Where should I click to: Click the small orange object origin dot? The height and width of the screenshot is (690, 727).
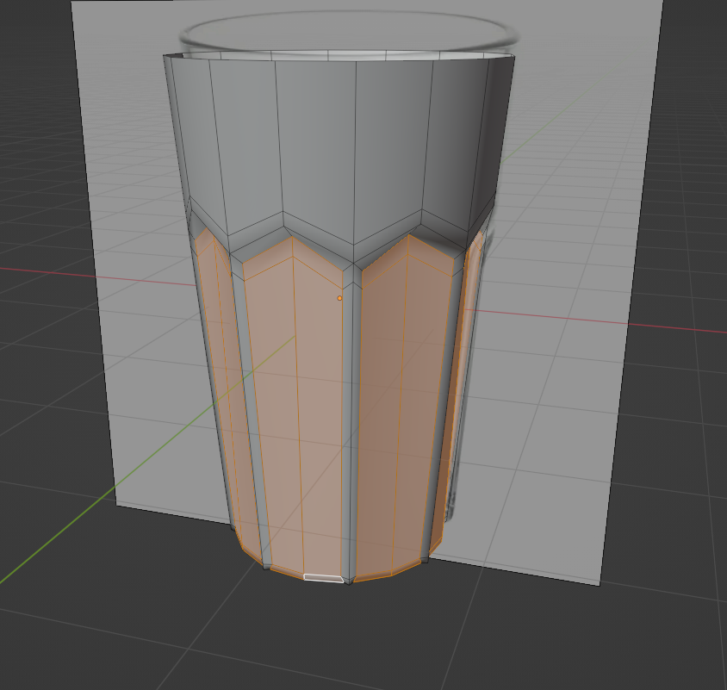click(x=339, y=298)
